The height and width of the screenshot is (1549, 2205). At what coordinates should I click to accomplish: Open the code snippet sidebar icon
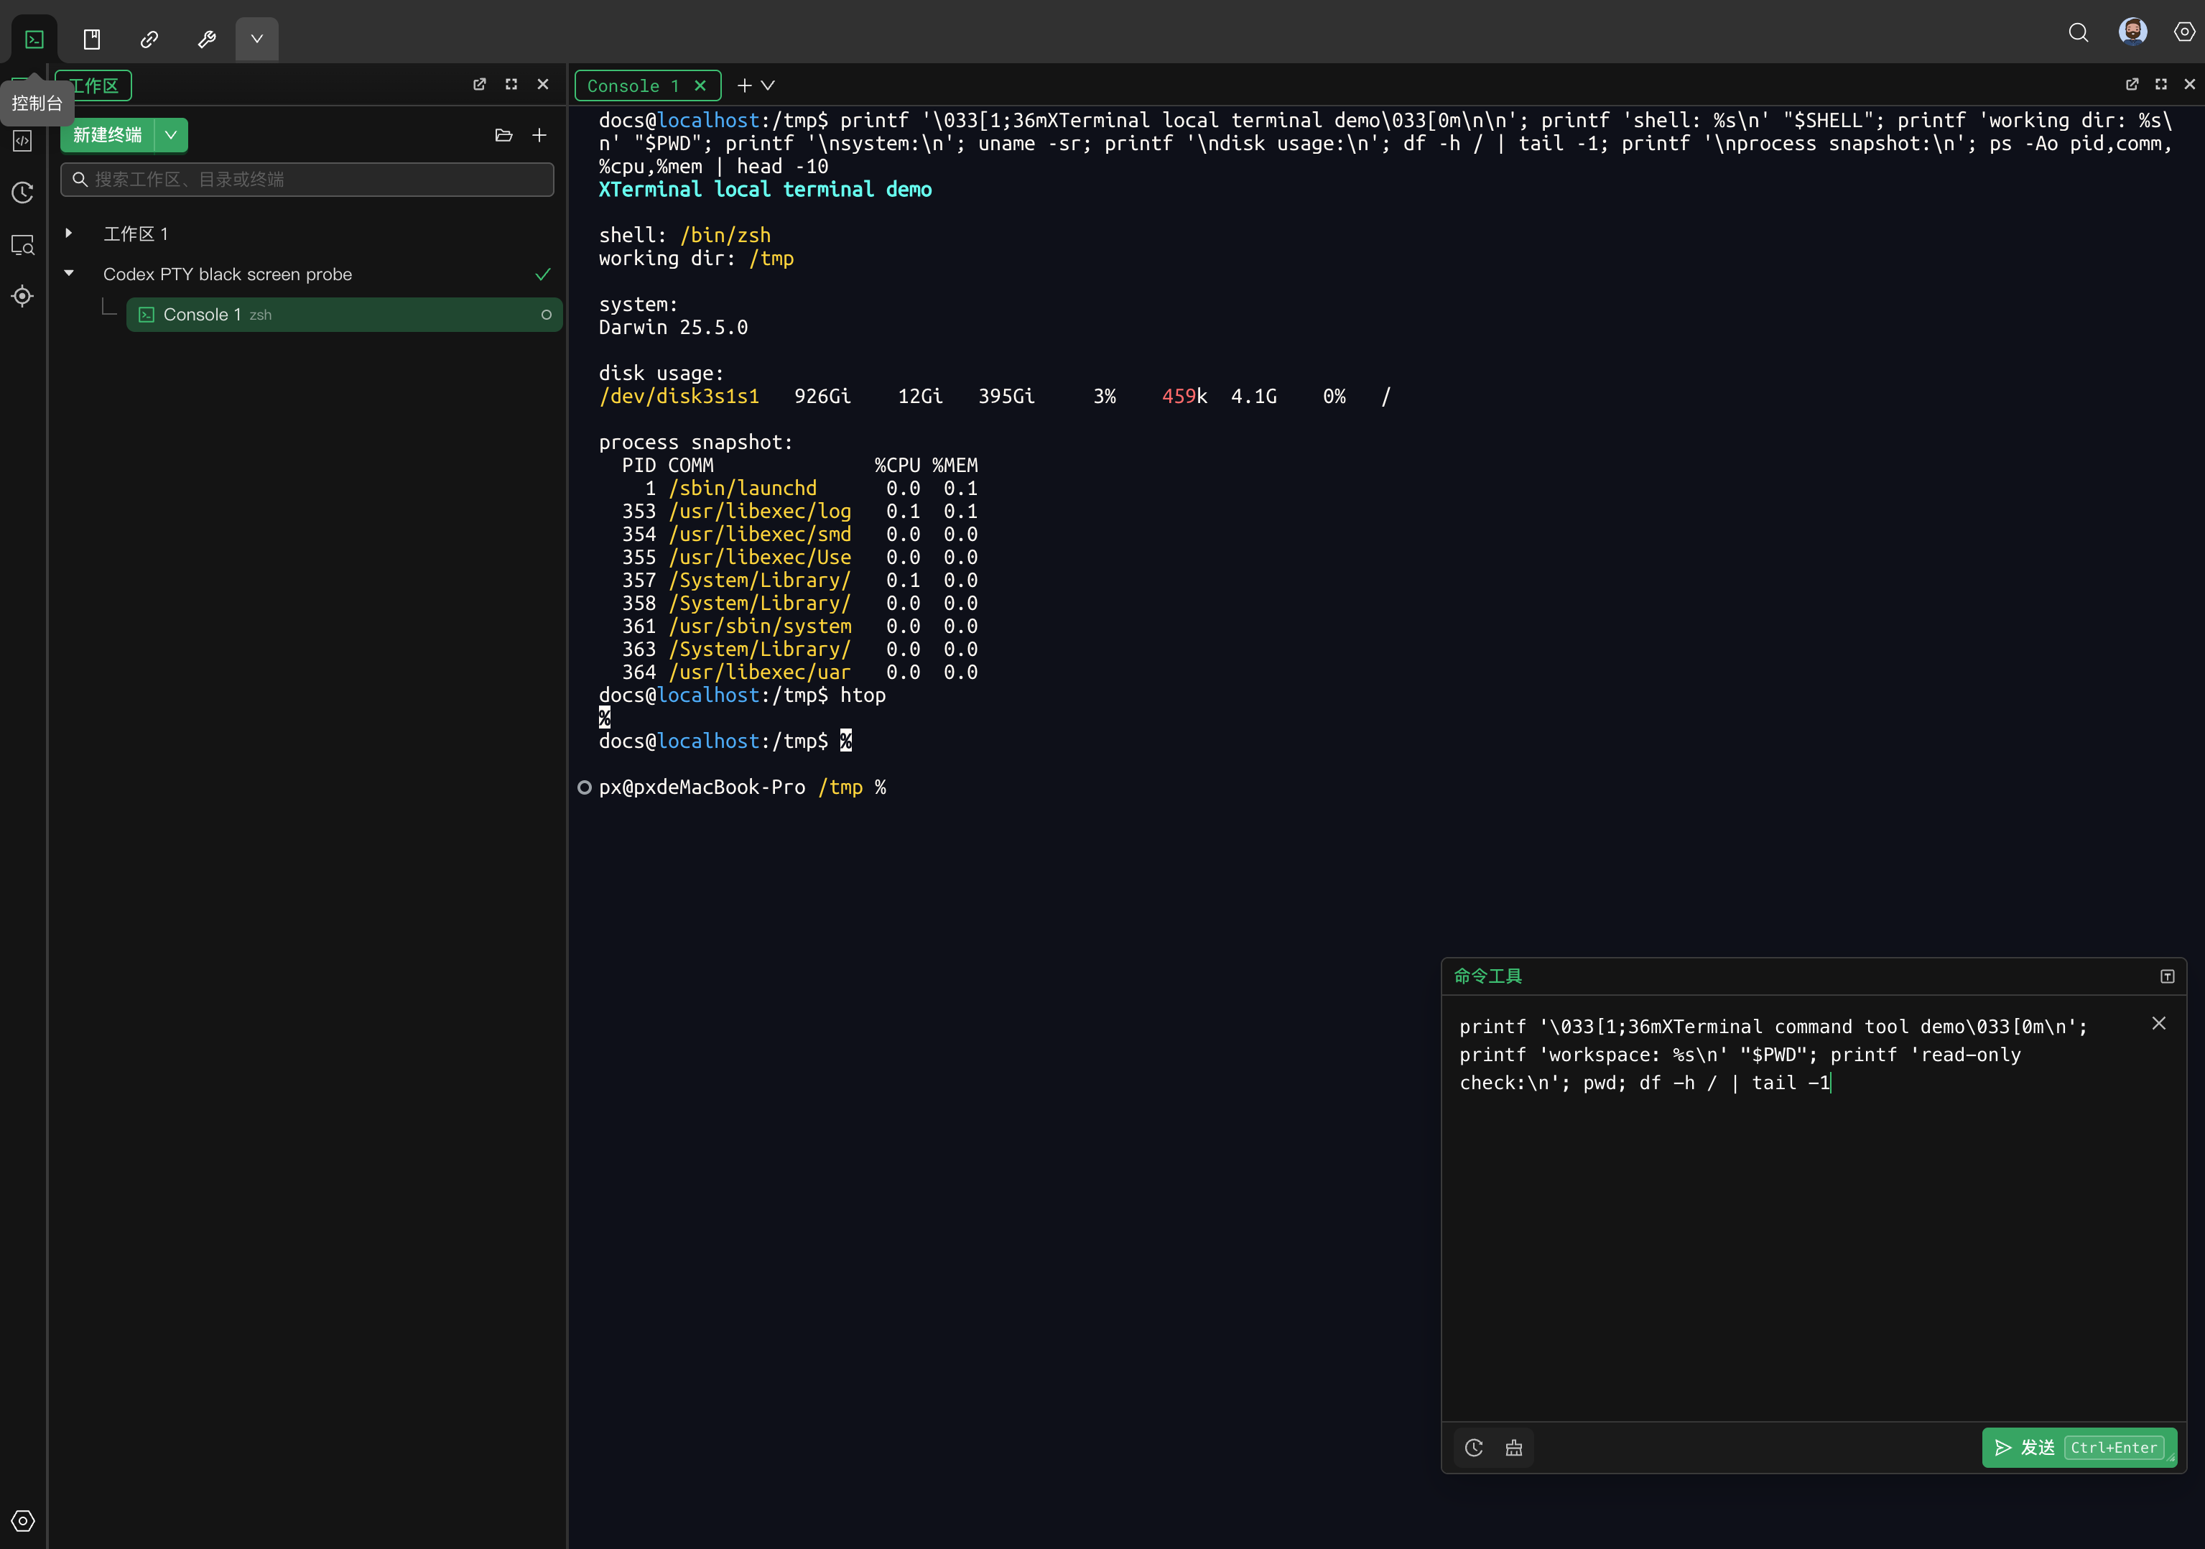tap(22, 142)
